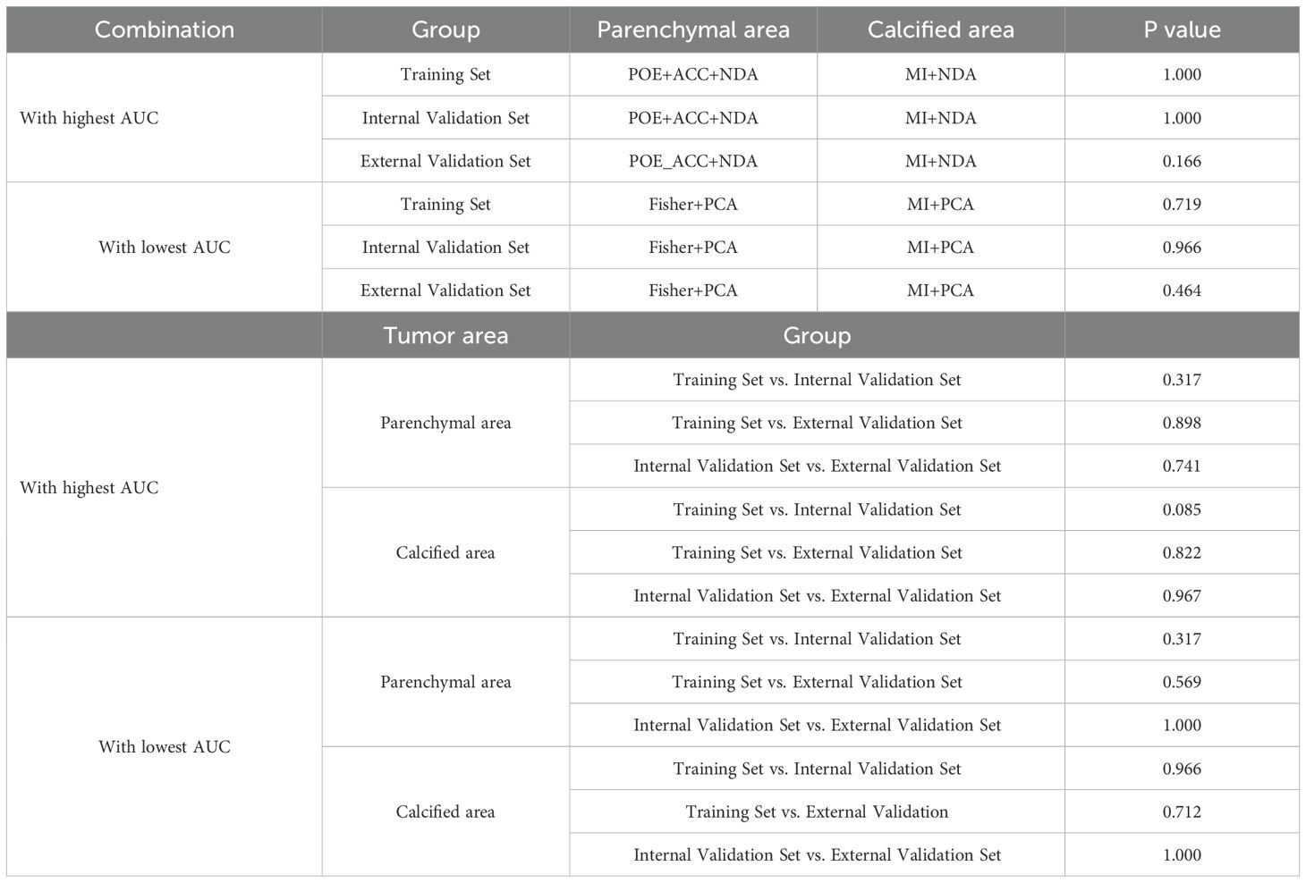Click the Calcified area column header

[x=940, y=29]
